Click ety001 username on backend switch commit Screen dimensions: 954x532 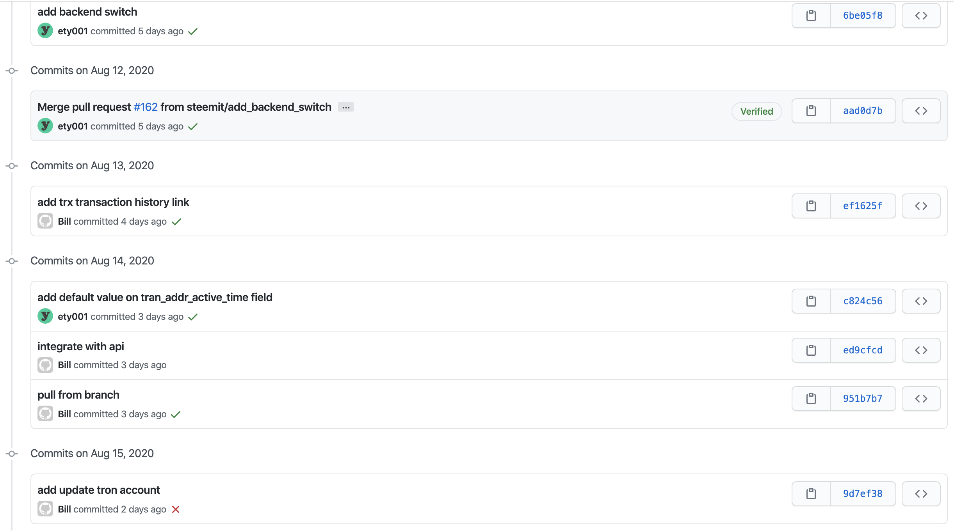73,31
